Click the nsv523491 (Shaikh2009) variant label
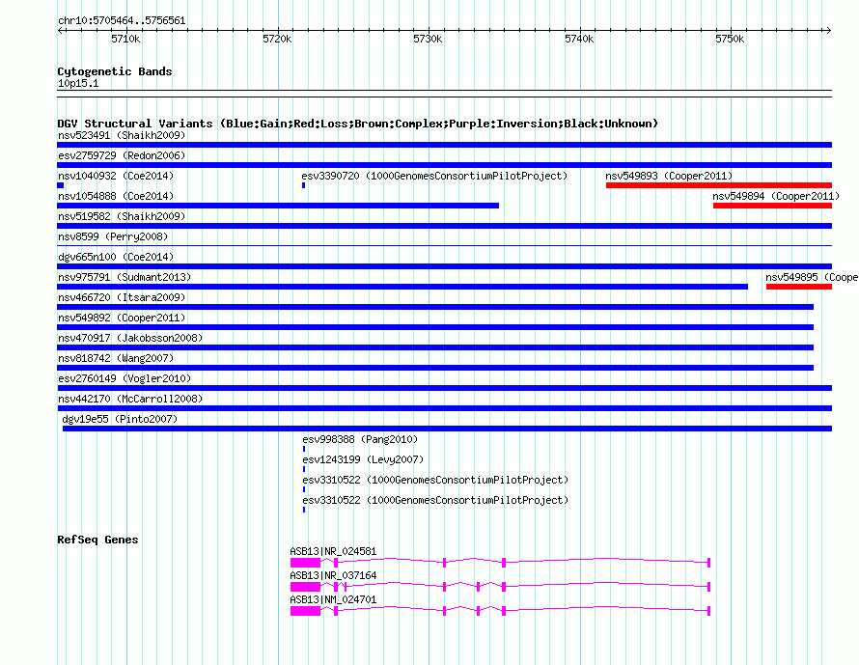 coord(122,135)
